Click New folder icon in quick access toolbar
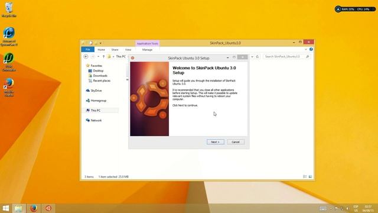 pyautogui.click(x=96, y=43)
